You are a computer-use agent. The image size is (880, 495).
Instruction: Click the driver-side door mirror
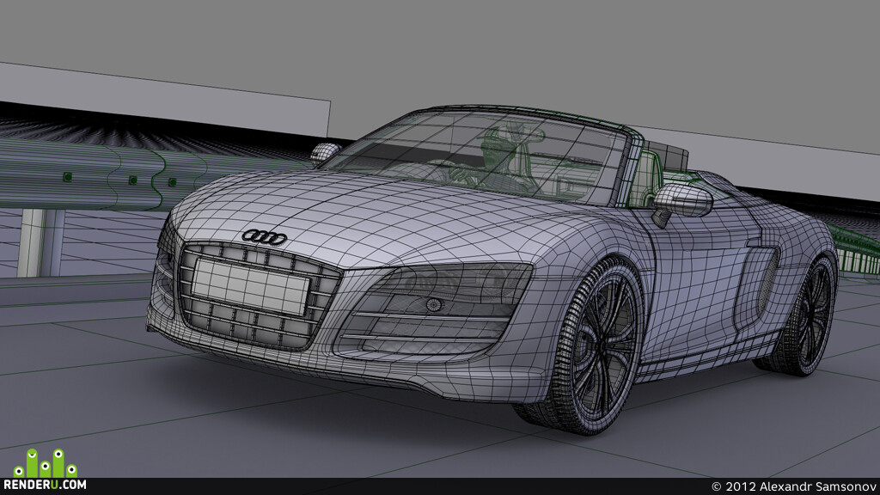pyautogui.click(x=683, y=201)
